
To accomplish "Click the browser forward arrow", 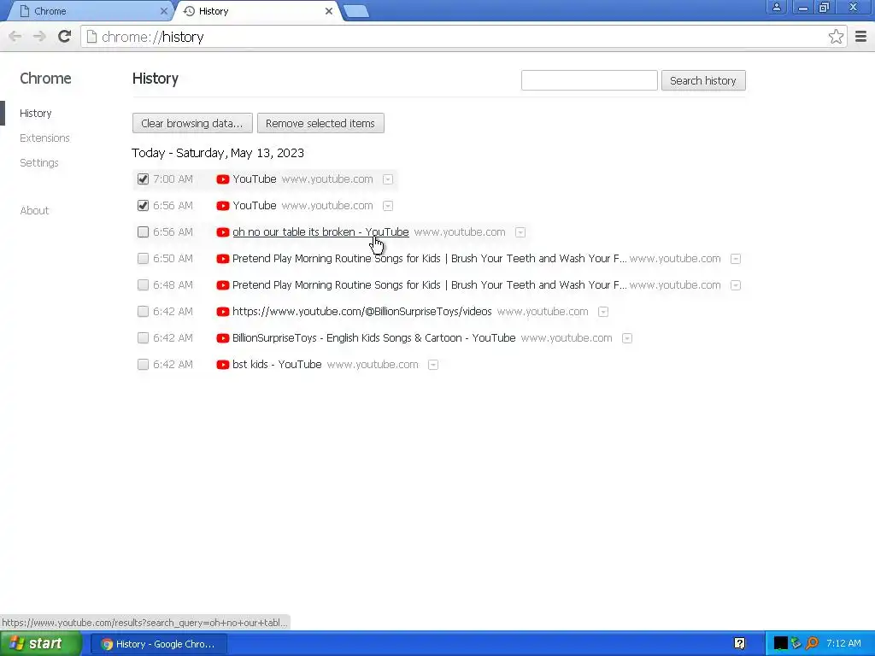I will click(39, 37).
